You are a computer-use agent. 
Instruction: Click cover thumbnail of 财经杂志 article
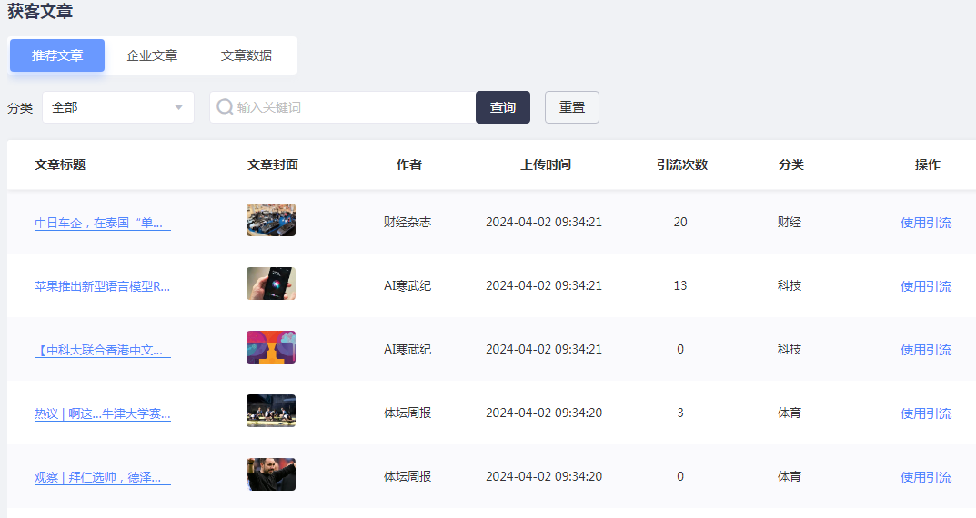coord(271,220)
